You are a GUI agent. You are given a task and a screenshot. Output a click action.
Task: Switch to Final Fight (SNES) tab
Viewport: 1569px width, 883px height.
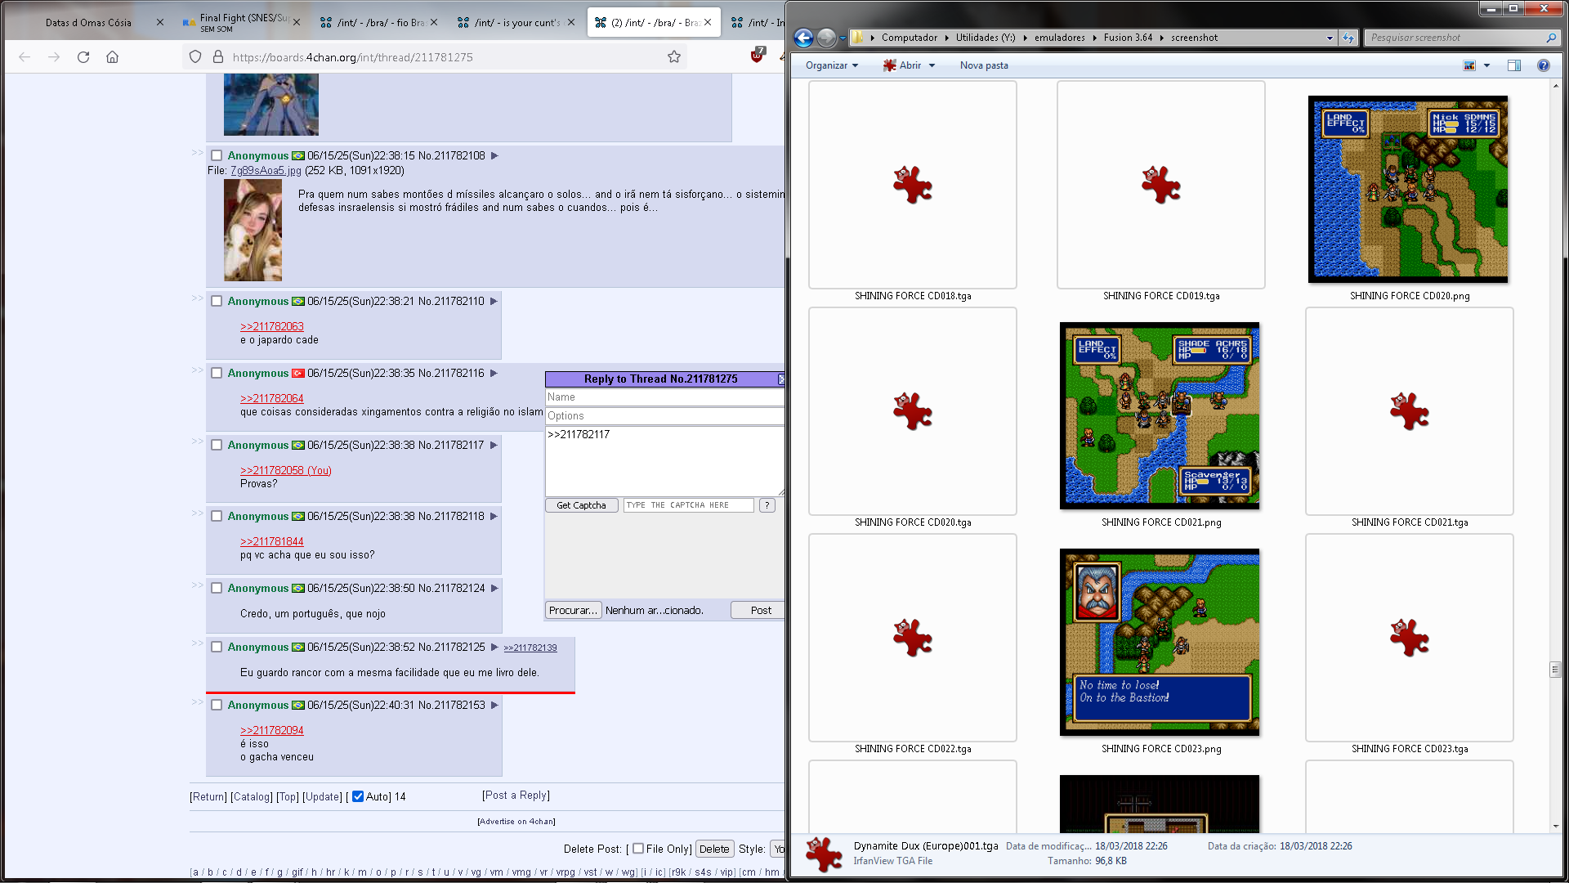(x=244, y=23)
